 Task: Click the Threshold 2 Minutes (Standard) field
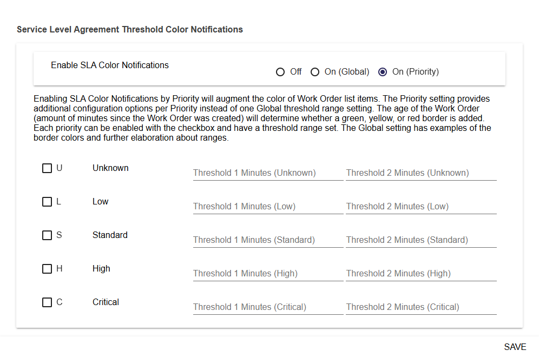421,240
